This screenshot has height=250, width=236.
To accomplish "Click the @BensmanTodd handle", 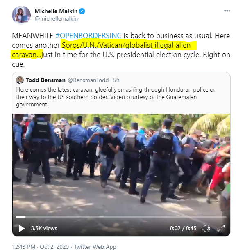I will (88, 80).
